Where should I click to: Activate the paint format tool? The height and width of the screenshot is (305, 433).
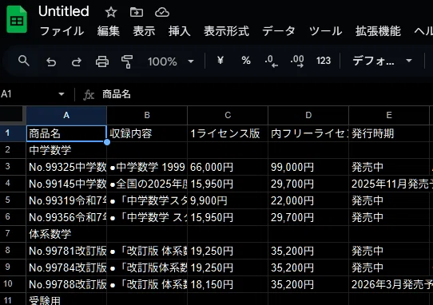127,61
